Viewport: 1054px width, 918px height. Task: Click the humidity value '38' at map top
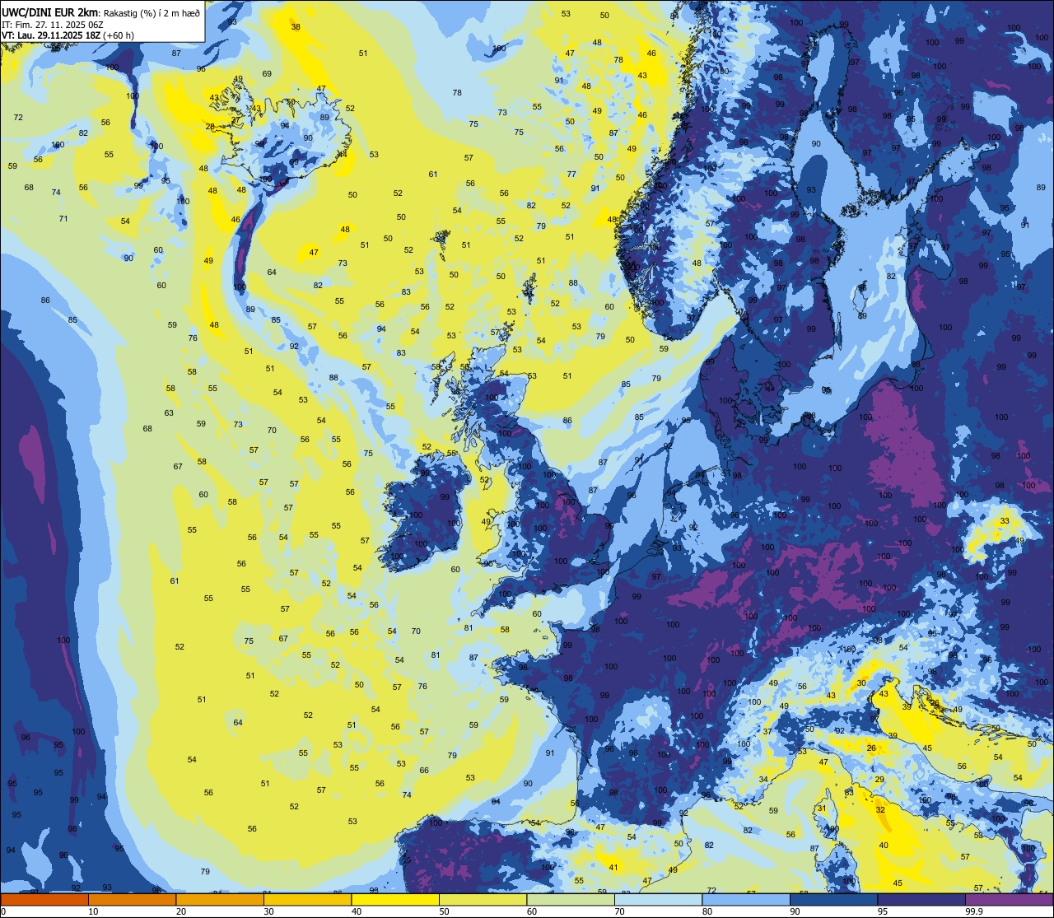(x=296, y=26)
